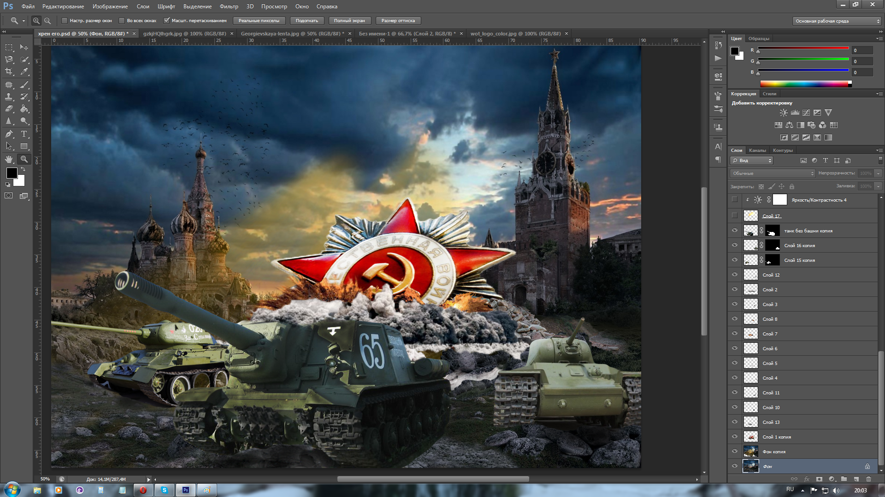885x497 pixels.
Task: Select the Crop tool
Action: (9, 71)
